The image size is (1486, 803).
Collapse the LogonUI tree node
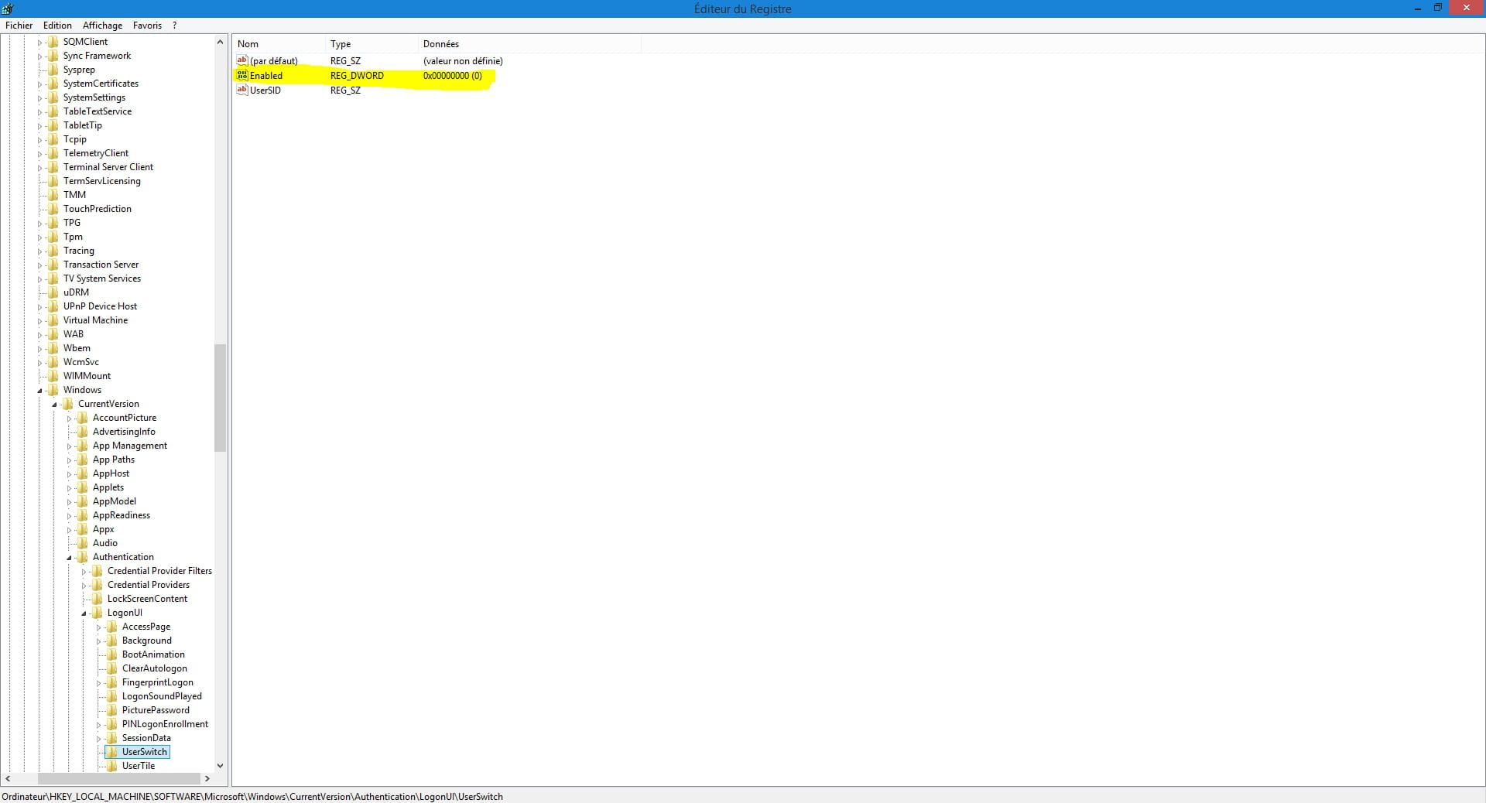84,613
